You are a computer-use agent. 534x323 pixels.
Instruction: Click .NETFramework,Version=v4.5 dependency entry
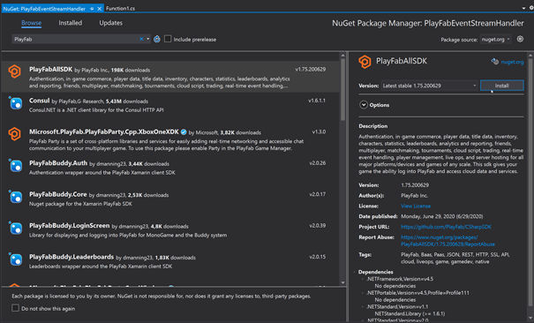tap(400, 279)
